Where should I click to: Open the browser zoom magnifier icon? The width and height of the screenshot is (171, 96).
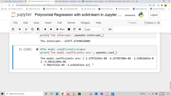coord(150,5)
